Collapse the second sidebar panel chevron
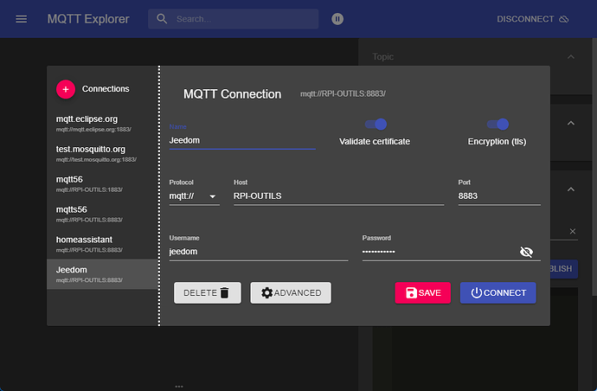Screen dimensions: 597x391 (x=571, y=123)
